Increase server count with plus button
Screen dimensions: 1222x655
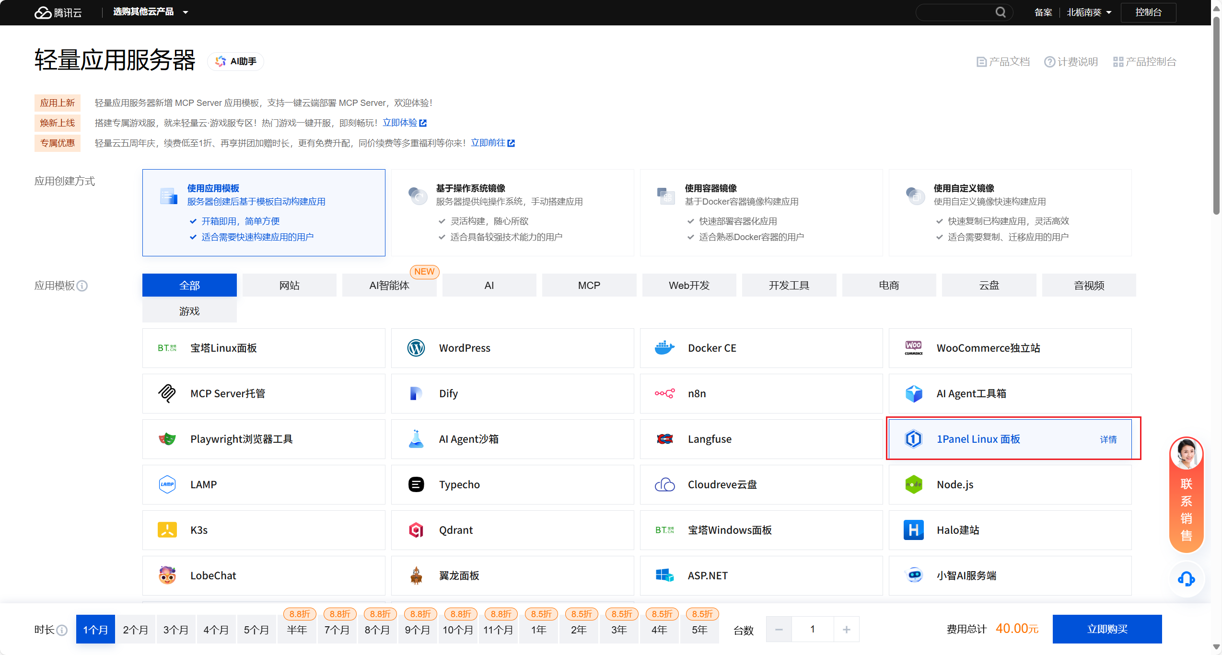point(846,629)
